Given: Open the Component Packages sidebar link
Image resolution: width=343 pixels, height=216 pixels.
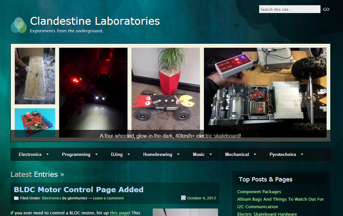Looking at the screenshot, I should point(259,192).
